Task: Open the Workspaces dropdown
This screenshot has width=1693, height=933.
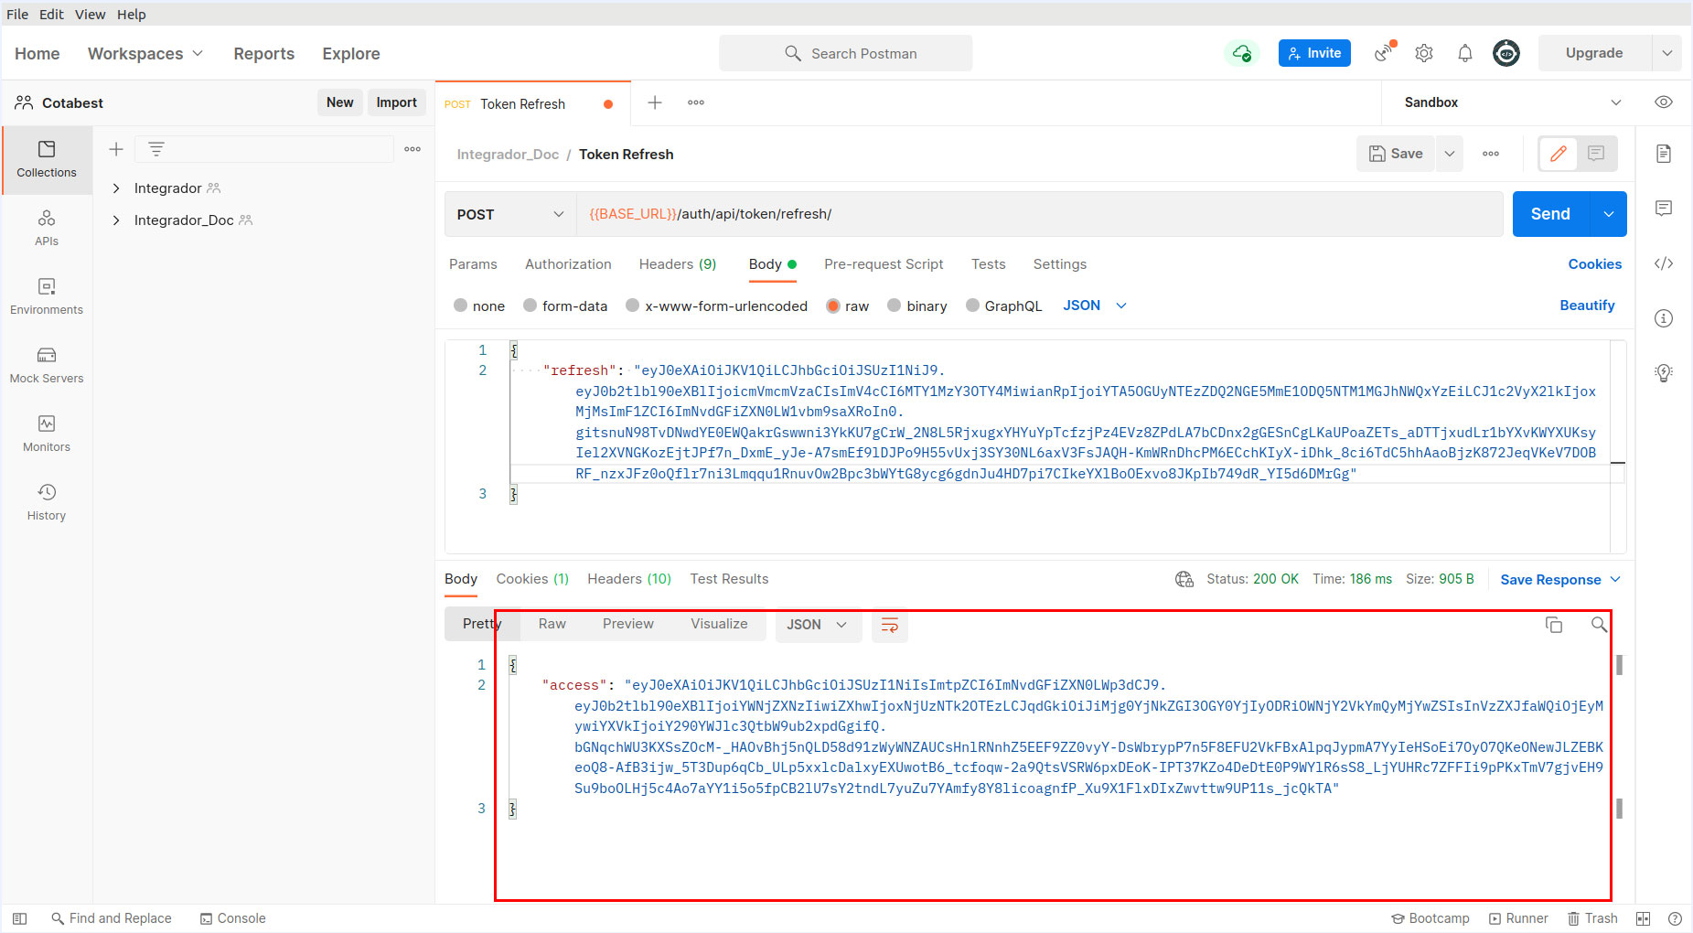Action: pos(145,53)
